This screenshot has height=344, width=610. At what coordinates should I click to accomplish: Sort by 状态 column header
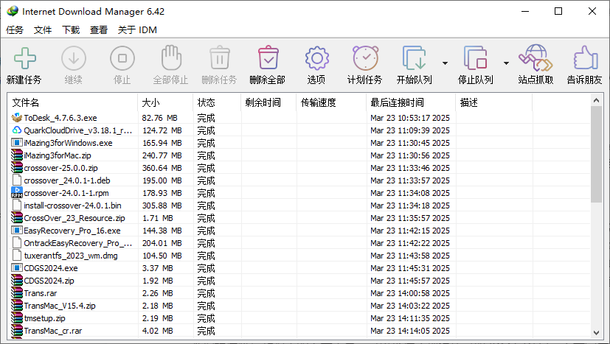click(x=217, y=102)
